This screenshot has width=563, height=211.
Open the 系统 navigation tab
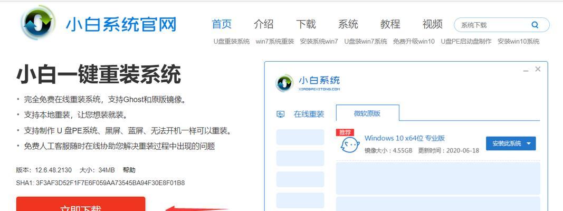click(x=348, y=24)
